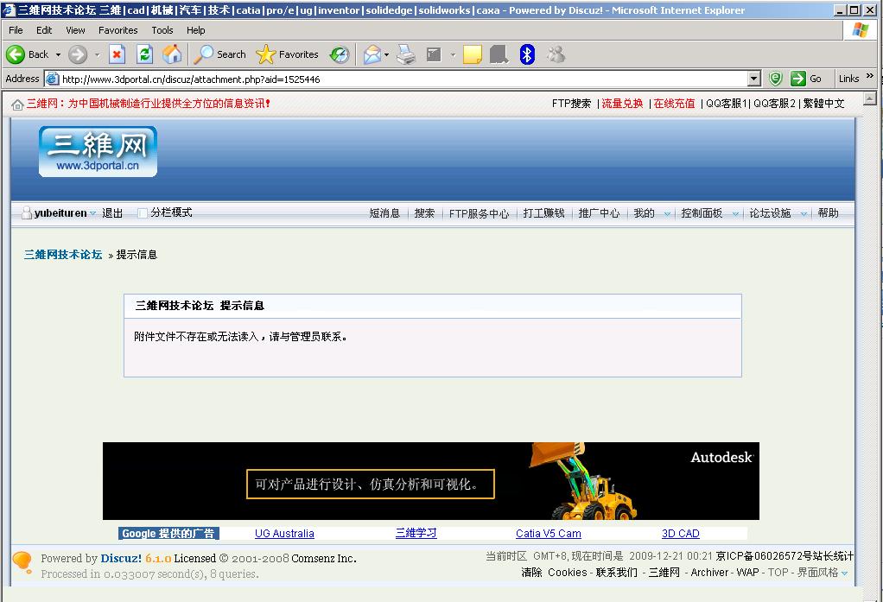This screenshot has width=883, height=602.
Task: Click the green shield icon by address bar
Action: tap(776, 79)
